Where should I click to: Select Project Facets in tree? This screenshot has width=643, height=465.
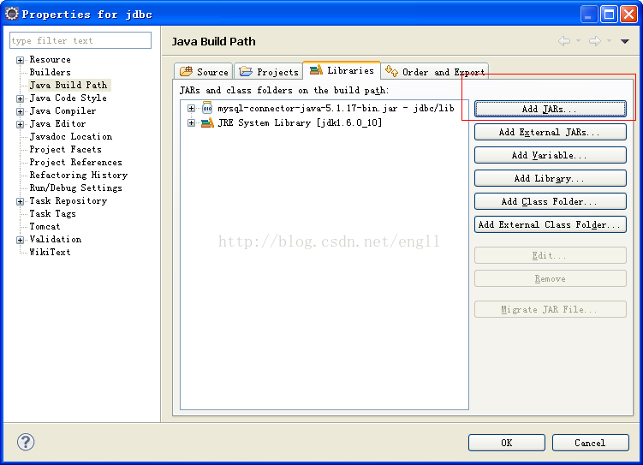66,149
